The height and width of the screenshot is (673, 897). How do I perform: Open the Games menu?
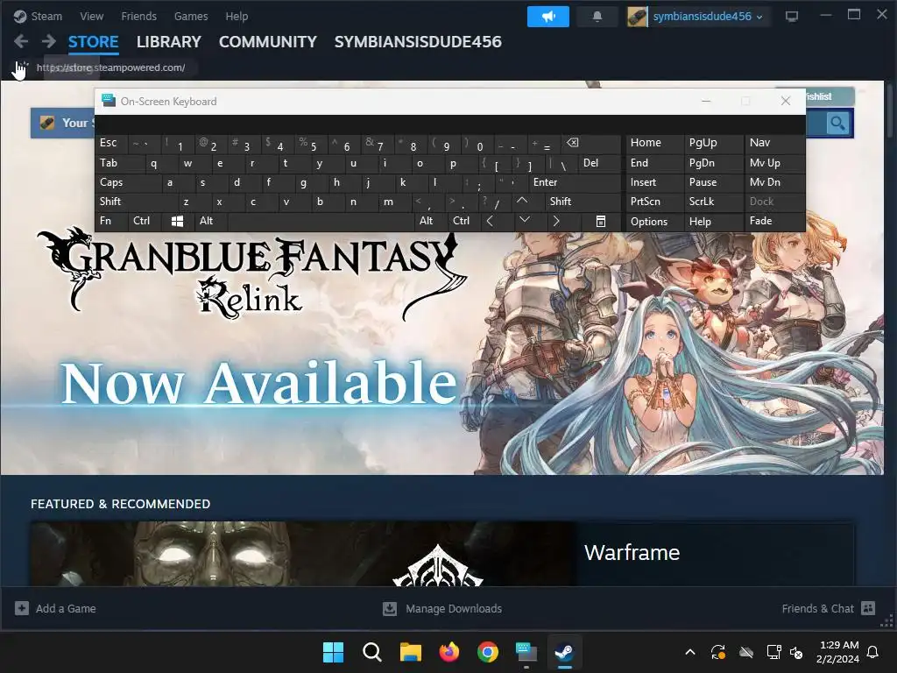(x=190, y=16)
